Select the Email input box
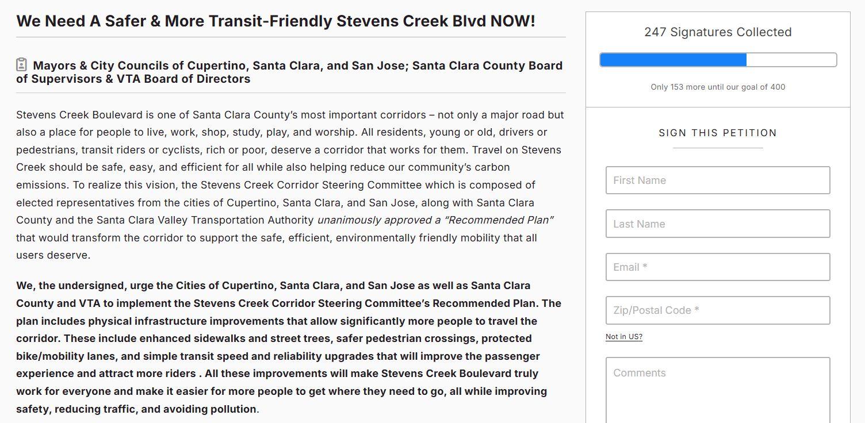 pos(717,267)
